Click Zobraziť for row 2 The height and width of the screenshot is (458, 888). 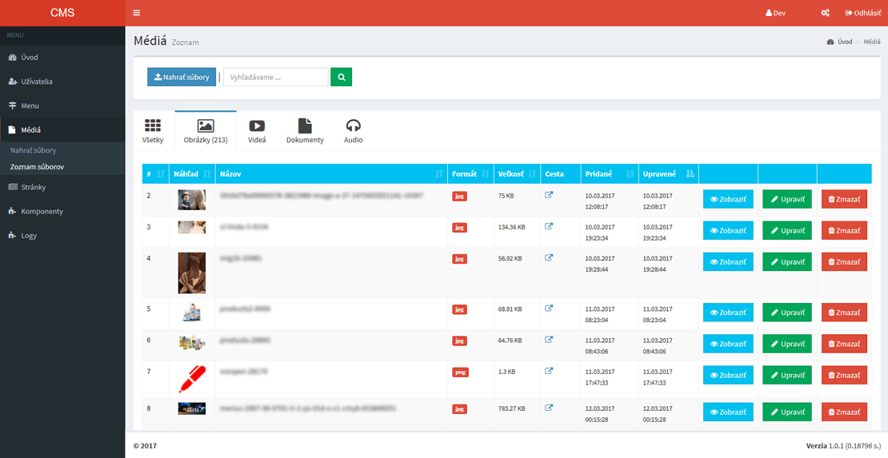tap(728, 199)
